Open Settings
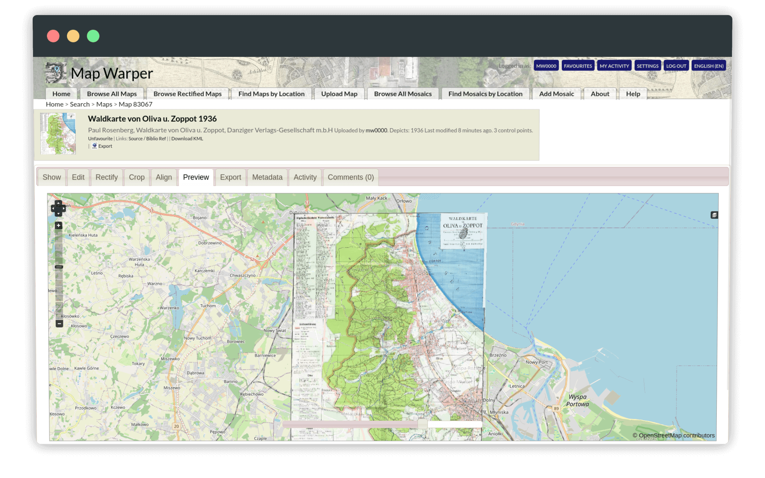The width and height of the screenshot is (765, 478). [647, 66]
